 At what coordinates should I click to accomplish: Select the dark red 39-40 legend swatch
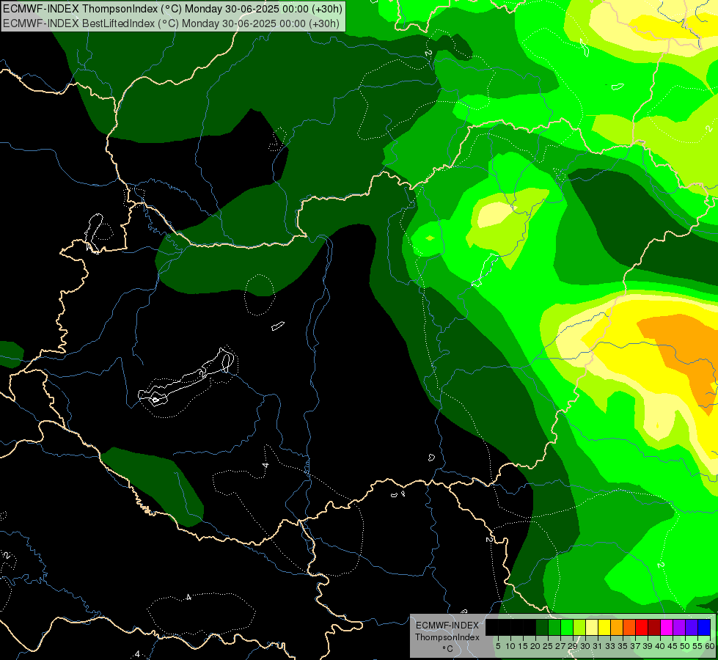click(654, 627)
